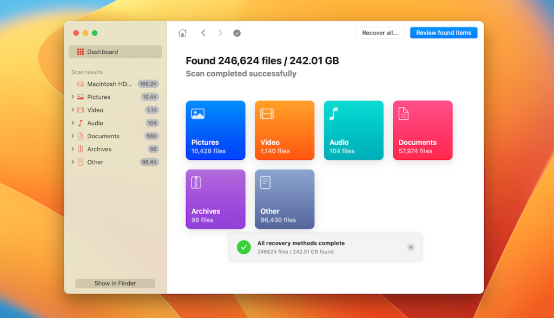Select Archives in the sidebar list
Viewport: 554px width, 318px height.
[x=115, y=149]
